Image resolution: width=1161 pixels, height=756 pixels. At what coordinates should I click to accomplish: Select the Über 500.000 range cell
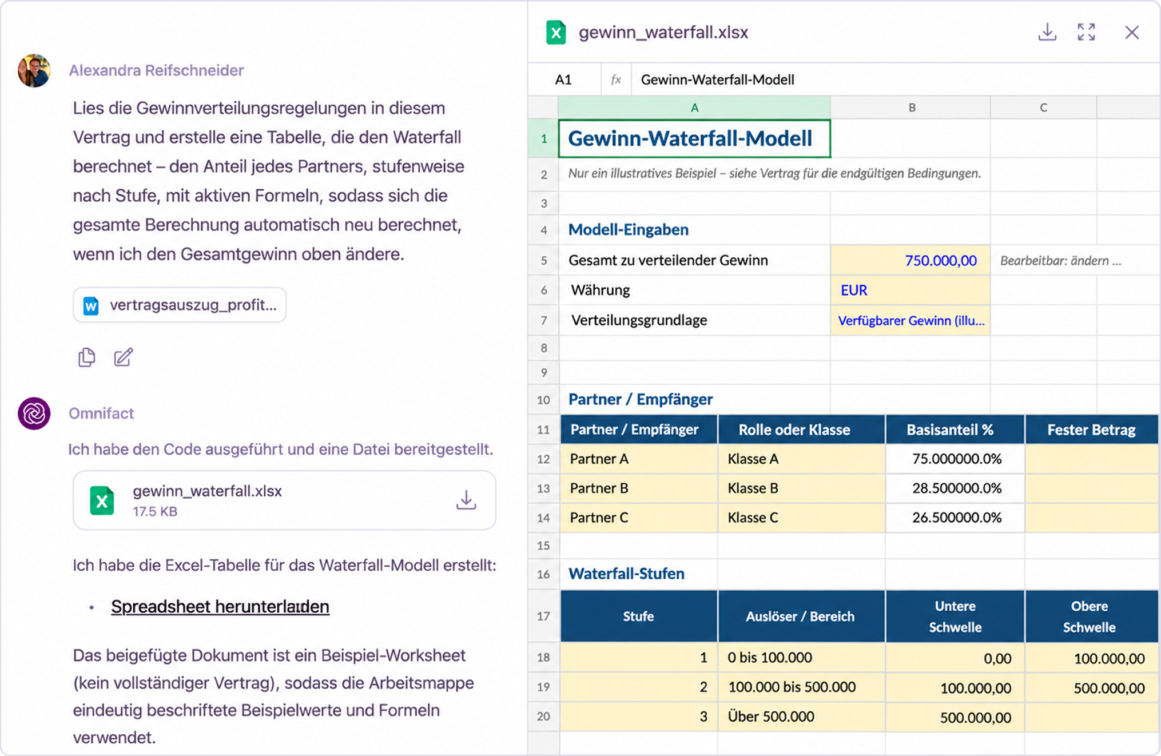tap(801, 717)
